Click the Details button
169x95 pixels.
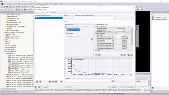45,87
